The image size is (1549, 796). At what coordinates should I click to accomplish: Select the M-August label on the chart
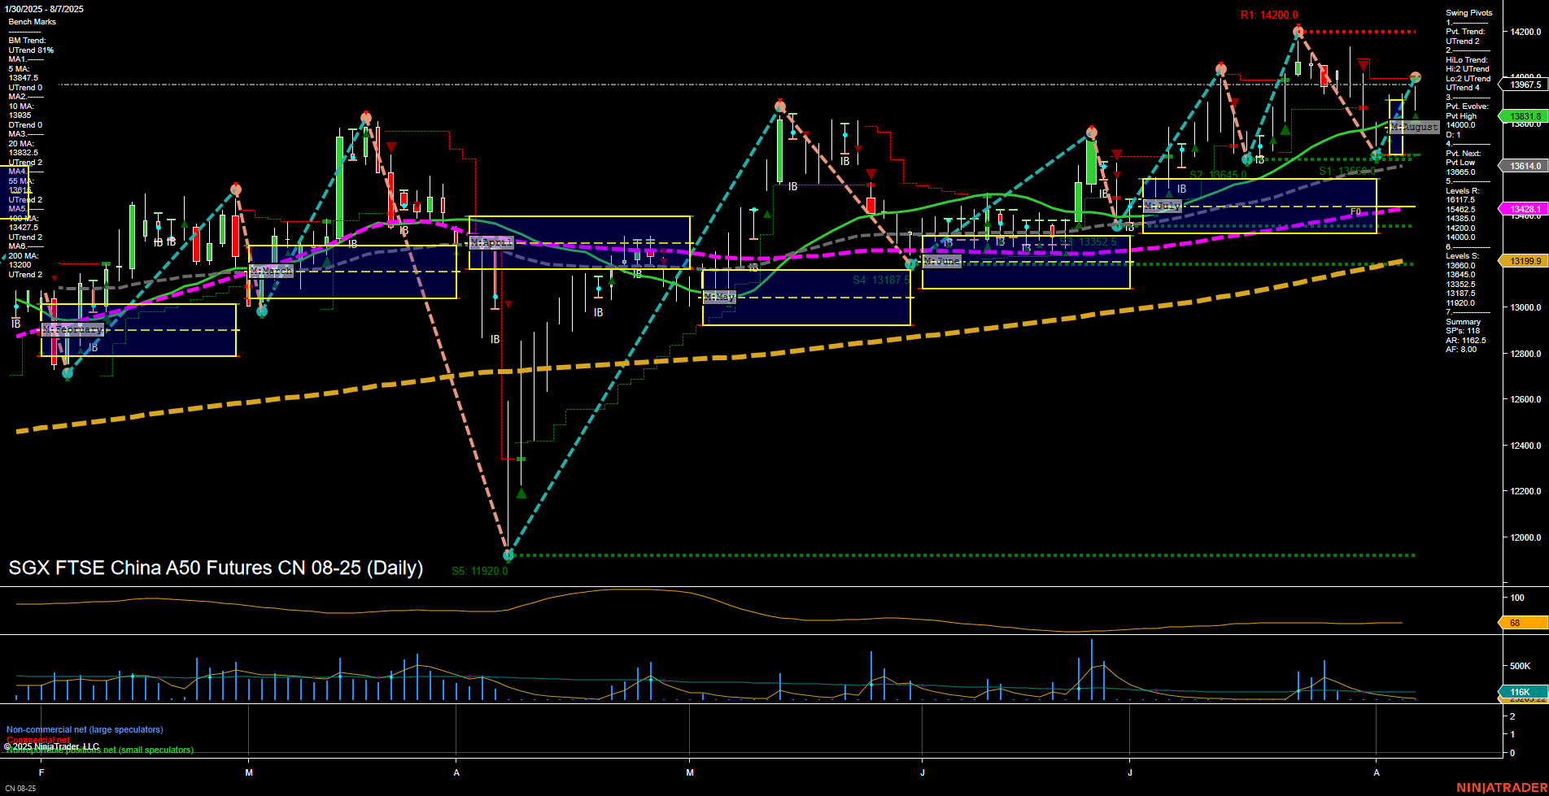click(x=1415, y=127)
